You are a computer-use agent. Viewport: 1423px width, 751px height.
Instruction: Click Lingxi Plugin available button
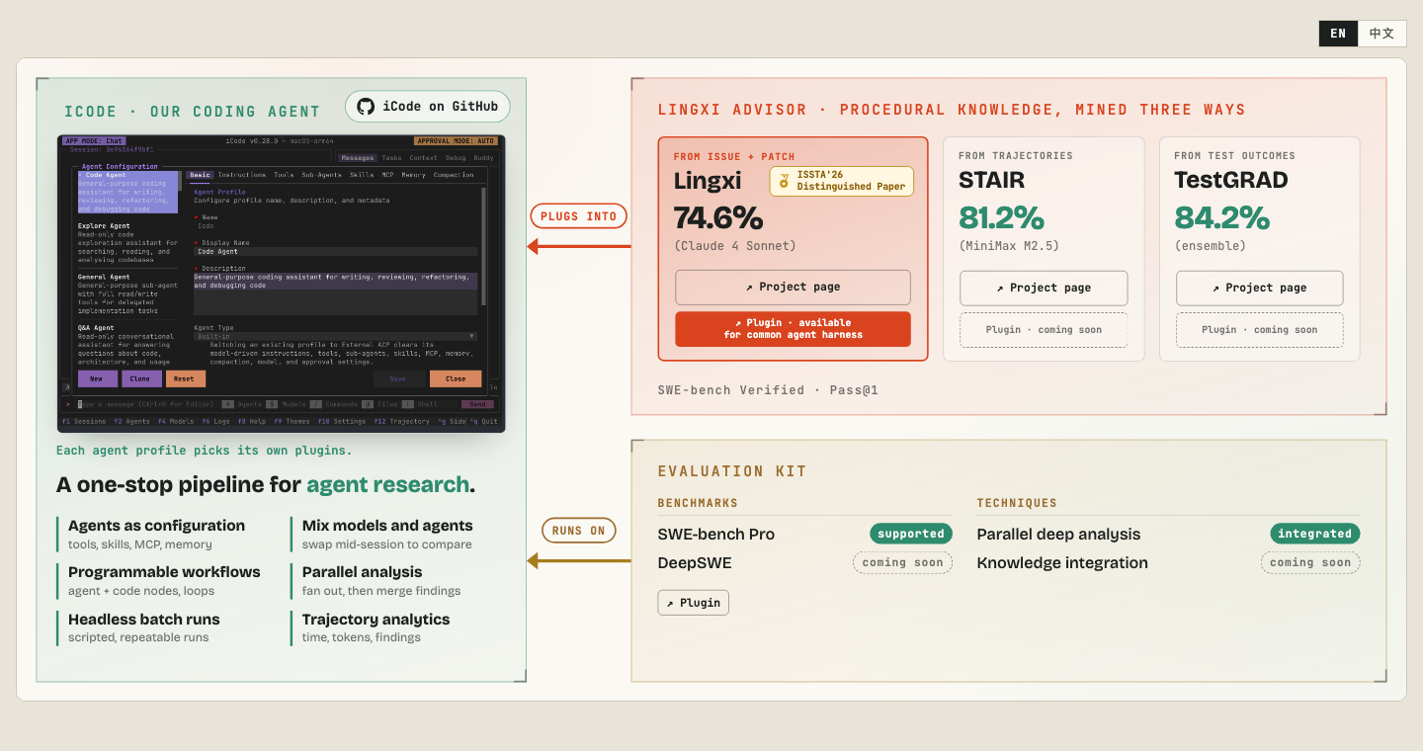(x=793, y=329)
